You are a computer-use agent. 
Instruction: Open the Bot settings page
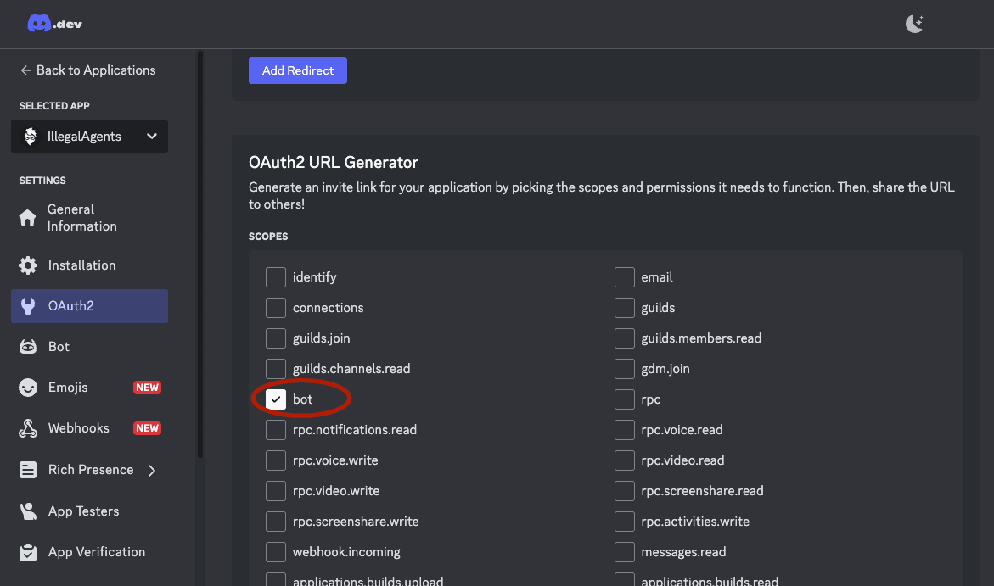pyautogui.click(x=89, y=347)
